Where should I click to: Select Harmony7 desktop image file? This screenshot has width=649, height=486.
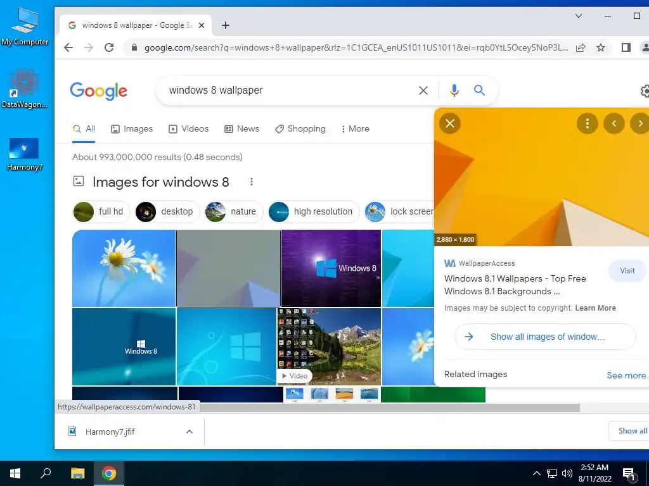(25, 154)
